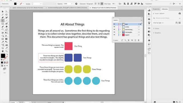Select the Free Transform tool
Image resolution: width=183 pixels, height=103 pixels.
pyautogui.click(x=7, y=33)
